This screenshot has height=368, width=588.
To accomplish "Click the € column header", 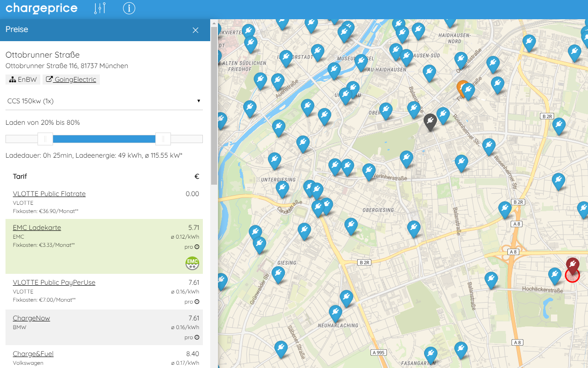I will tap(197, 176).
